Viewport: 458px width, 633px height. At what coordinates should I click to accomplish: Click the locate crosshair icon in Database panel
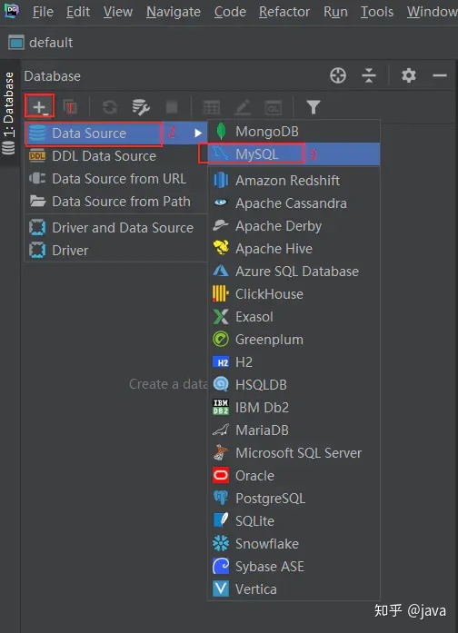(x=338, y=75)
